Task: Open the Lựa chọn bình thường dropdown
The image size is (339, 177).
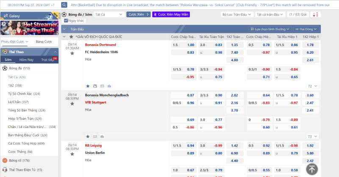Action: [270, 29]
